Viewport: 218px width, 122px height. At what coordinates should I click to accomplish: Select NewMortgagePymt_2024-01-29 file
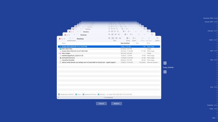[109, 56]
